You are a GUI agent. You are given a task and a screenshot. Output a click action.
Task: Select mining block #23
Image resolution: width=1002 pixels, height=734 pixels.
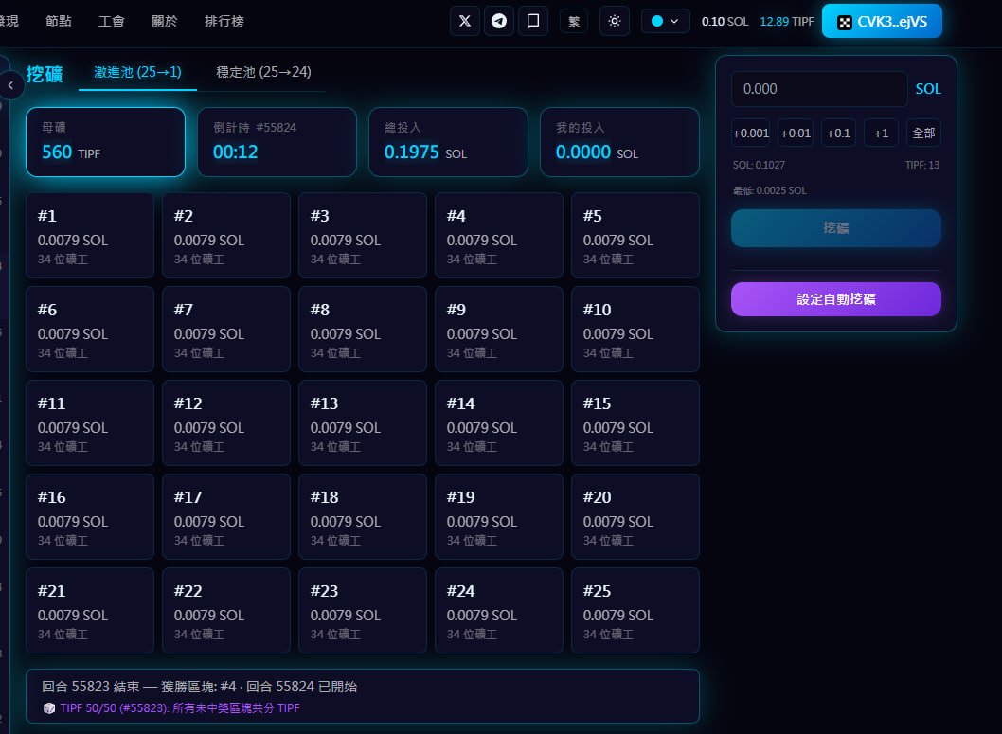pos(363,611)
